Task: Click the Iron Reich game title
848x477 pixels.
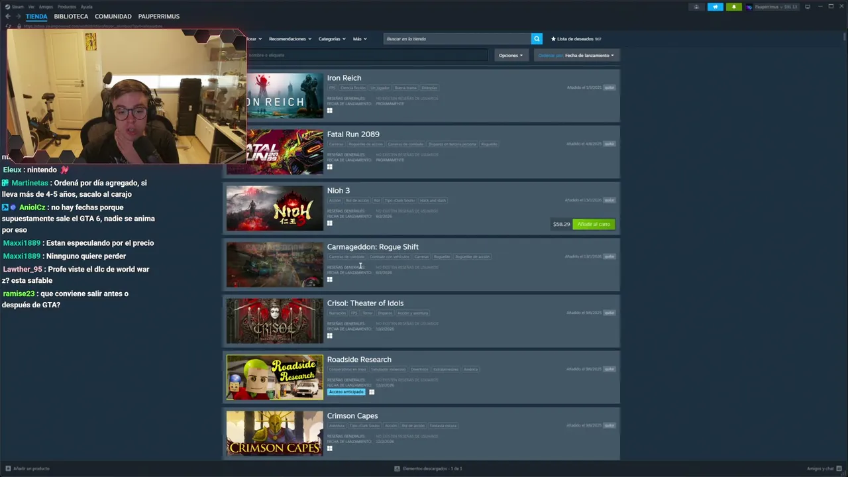Action: [x=344, y=78]
